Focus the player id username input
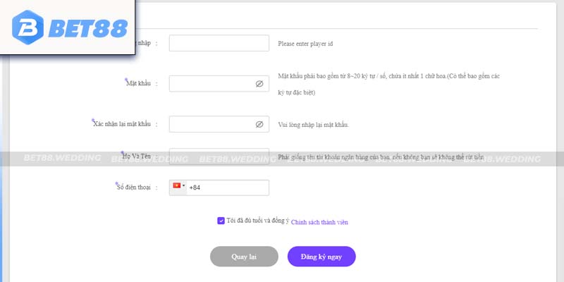 point(219,43)
